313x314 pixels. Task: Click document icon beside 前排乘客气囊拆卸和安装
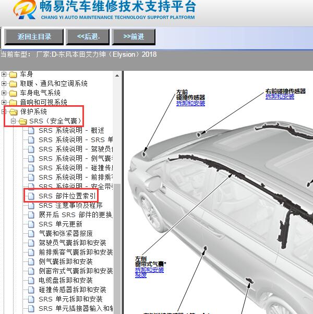(x=31, y=252)
